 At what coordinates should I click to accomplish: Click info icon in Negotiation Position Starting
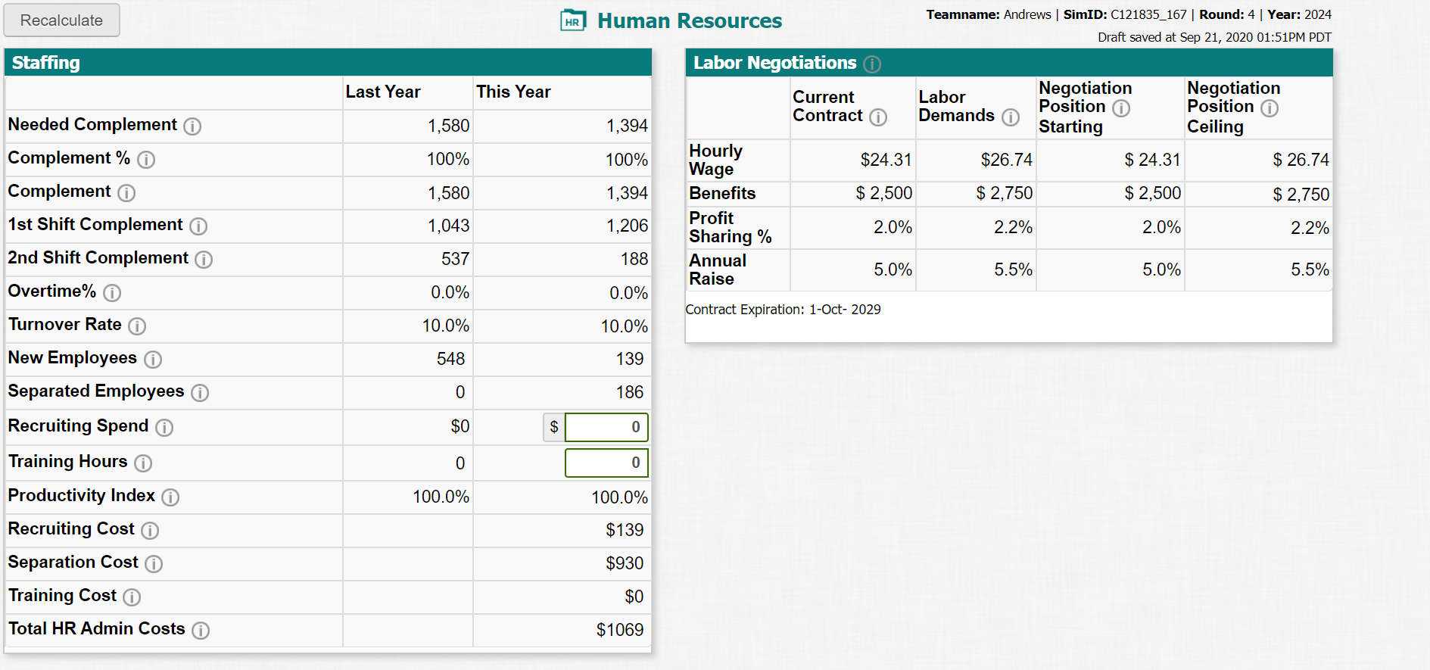pyautogui.click(x=1121, y=108)
